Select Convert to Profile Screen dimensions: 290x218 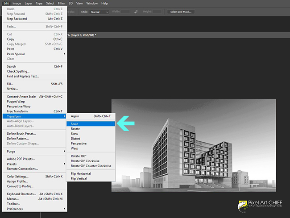(35, 186)
